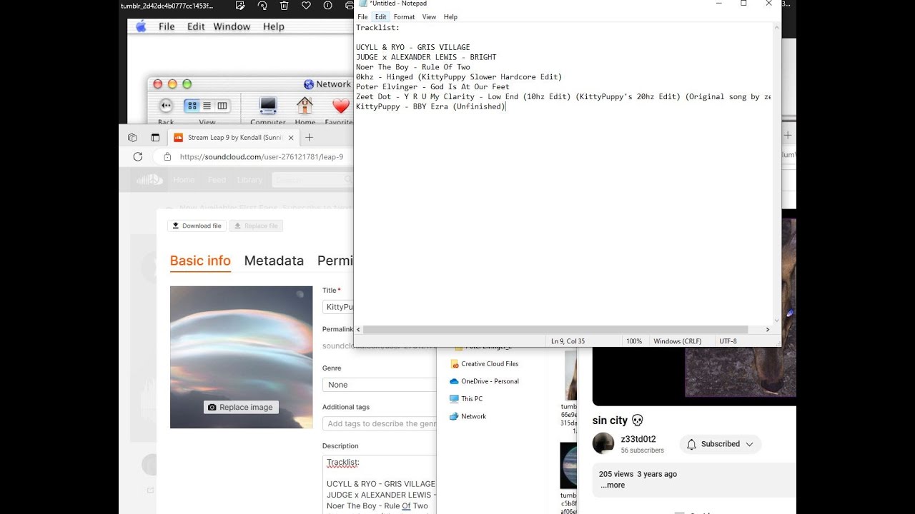
Task: Click the Download file button
Action: click(x=197, y=226)
